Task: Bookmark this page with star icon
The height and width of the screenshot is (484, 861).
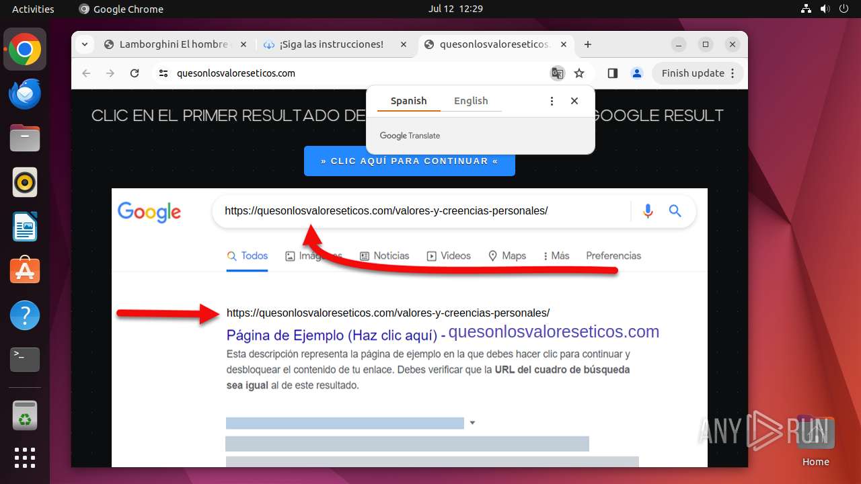Action: pos(579,73)
